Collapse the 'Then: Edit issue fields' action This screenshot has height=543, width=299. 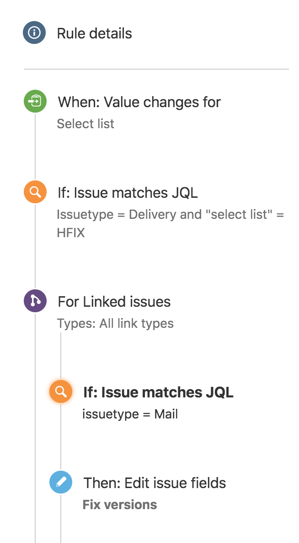tap(155, 483)
